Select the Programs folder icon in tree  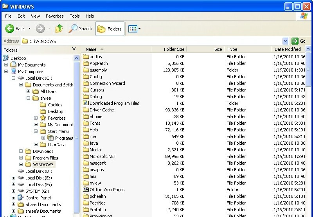[50, 138]
